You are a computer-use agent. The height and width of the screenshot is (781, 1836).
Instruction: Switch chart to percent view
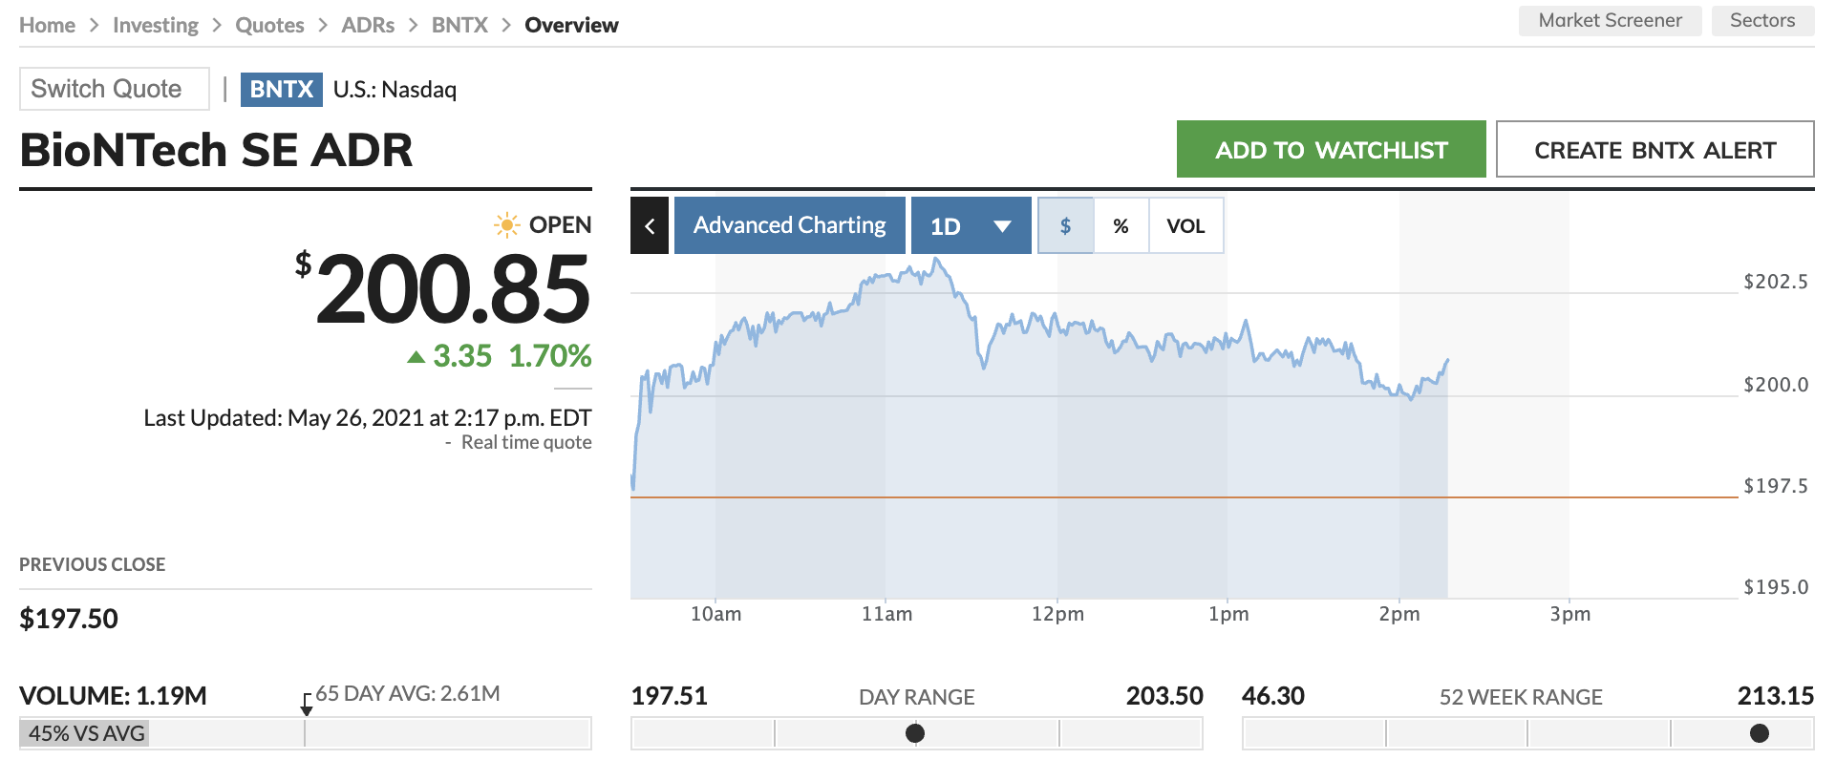(1121, 226)
